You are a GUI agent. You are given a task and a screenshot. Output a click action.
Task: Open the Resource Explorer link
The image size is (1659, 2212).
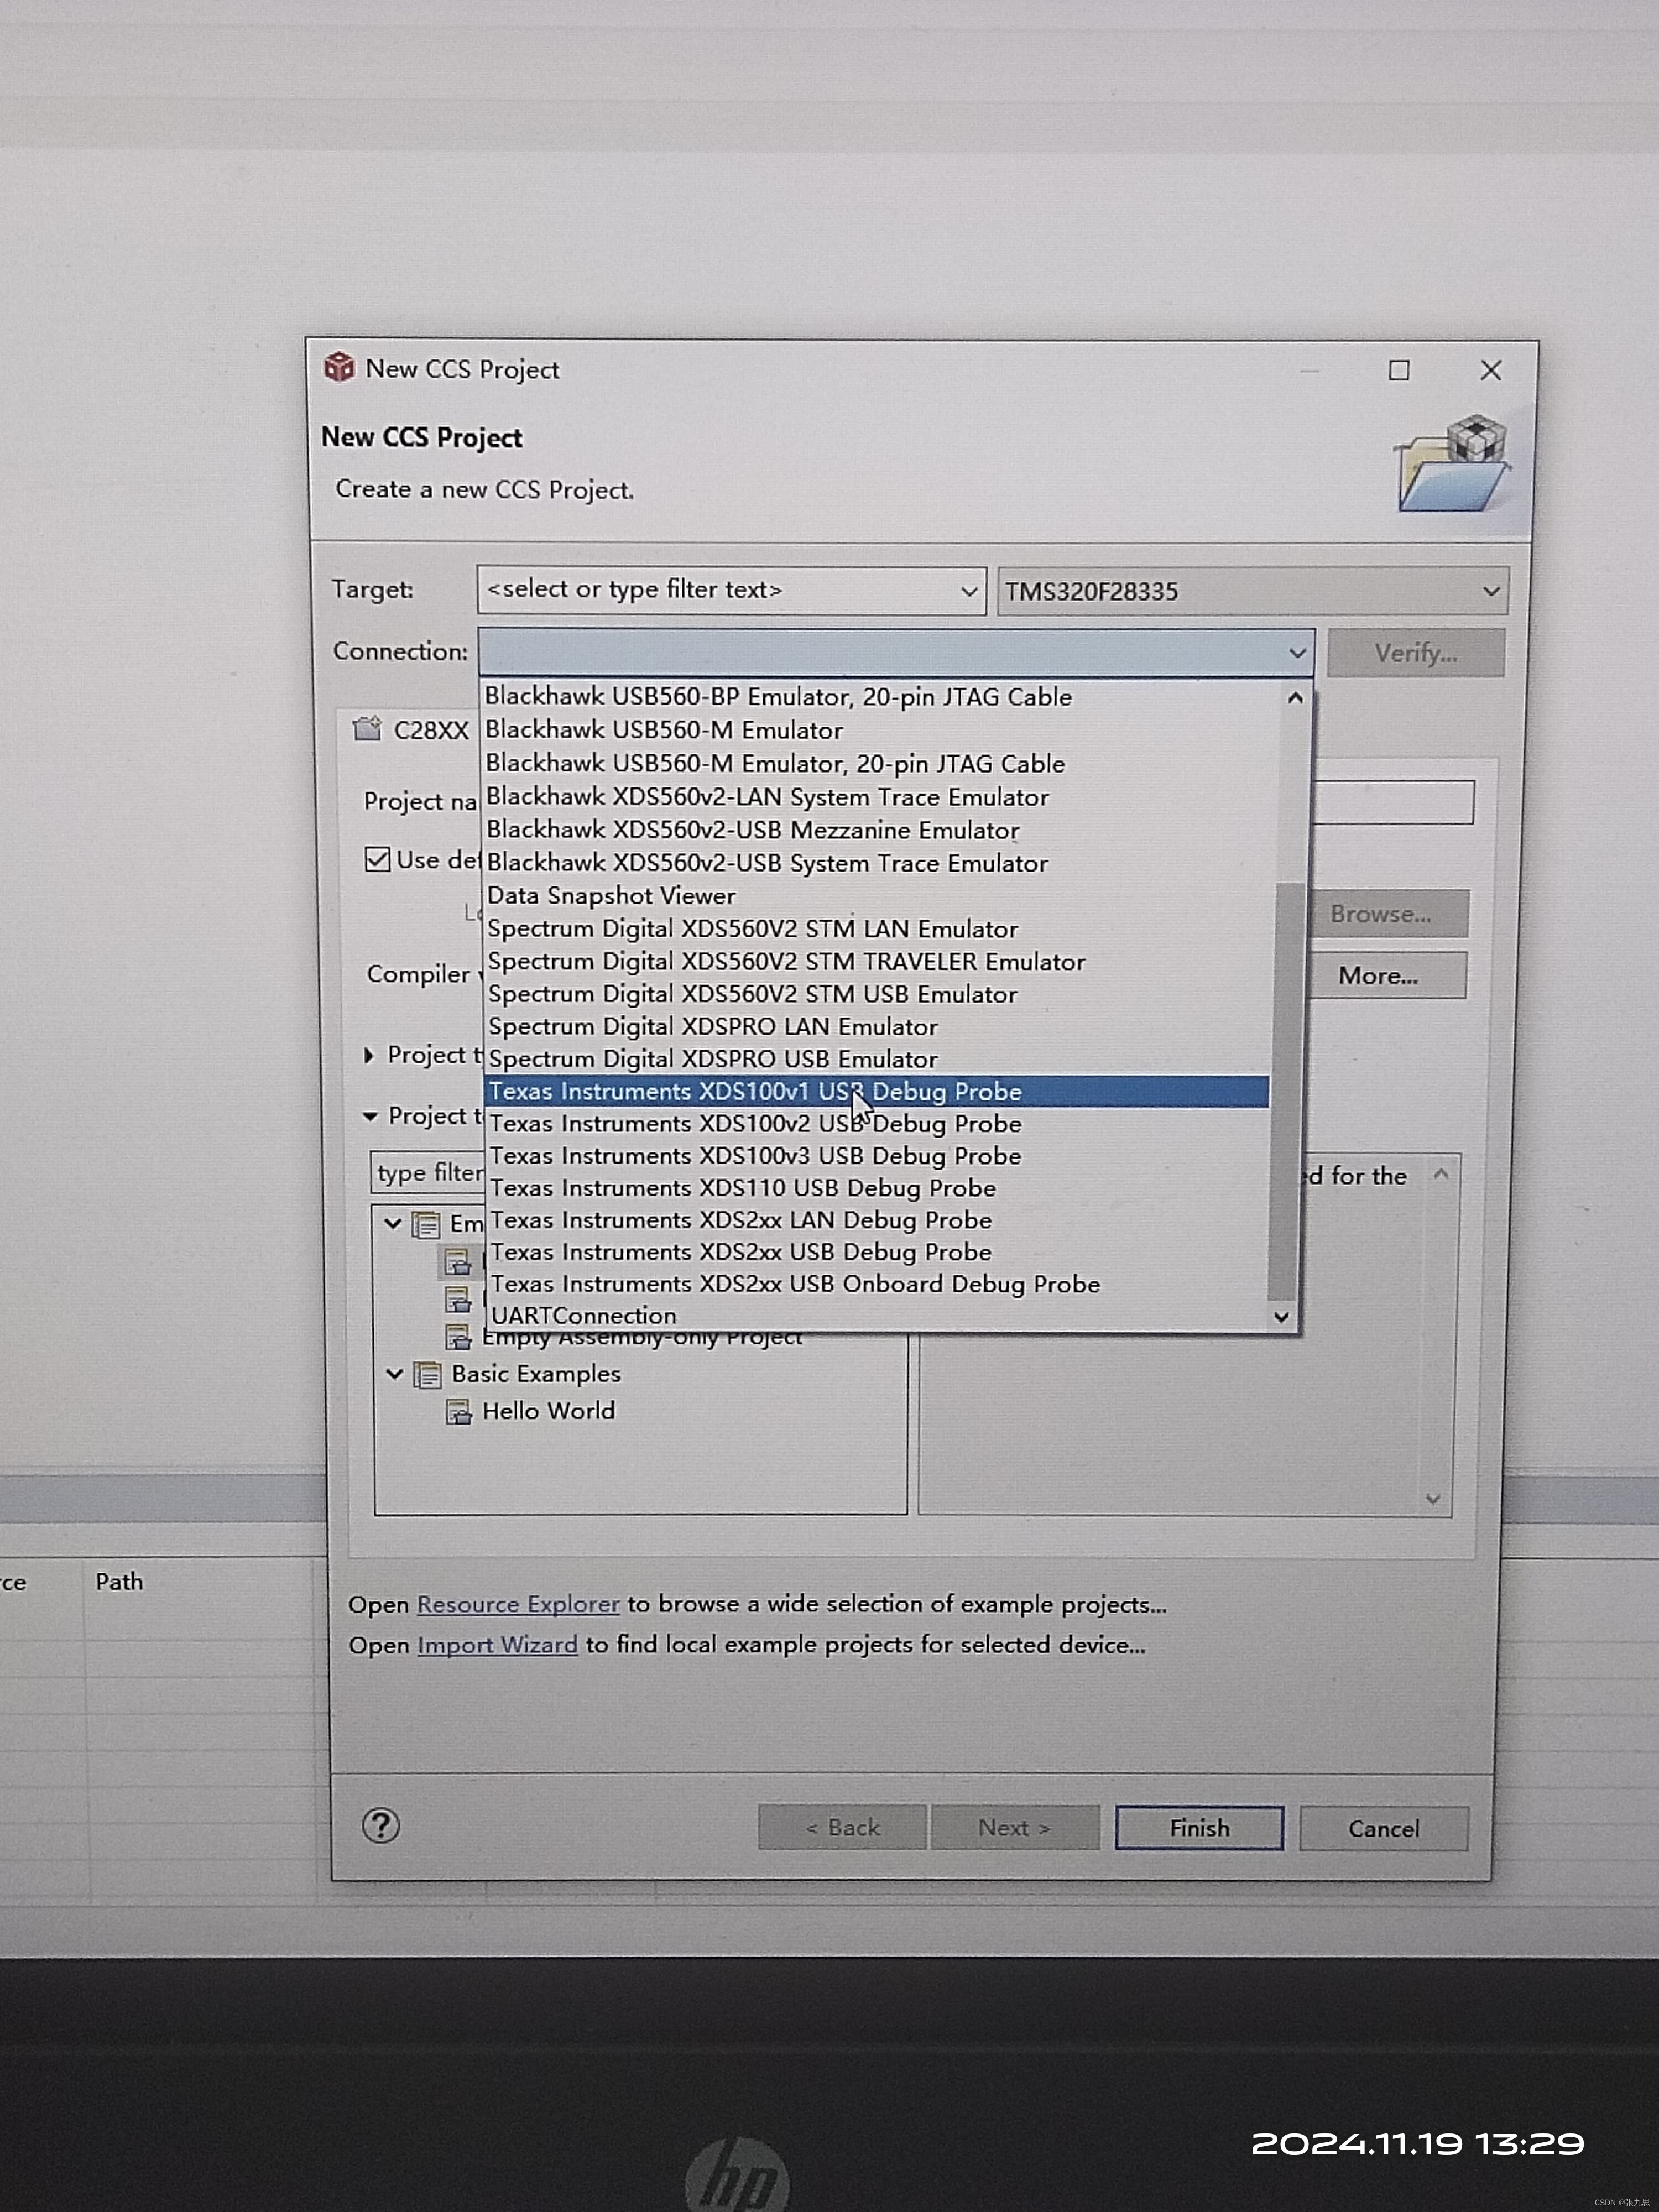(x=518, y=1604)
